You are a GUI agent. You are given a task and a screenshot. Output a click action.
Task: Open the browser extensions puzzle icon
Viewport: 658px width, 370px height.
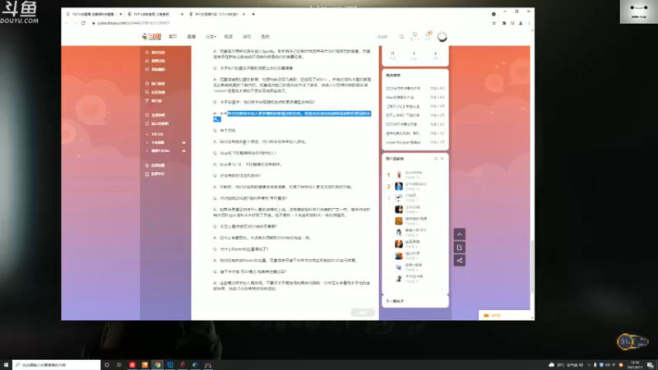pyautogui.click(x=503, y=23)
